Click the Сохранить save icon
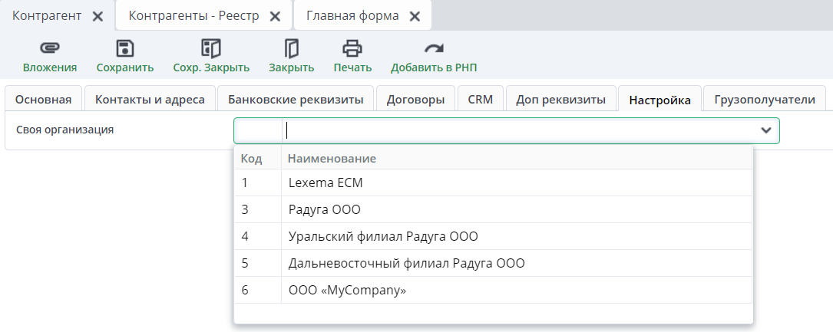 125,49
